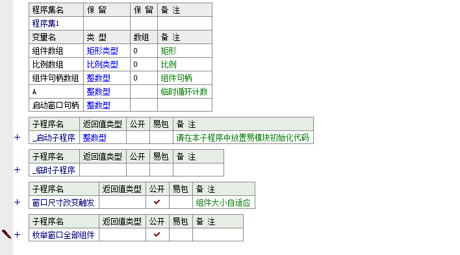This screenshot has height=255, width=460.
Task: Expand the 枚举窗口全部组件 subroutine
Action: coord(18,234)
